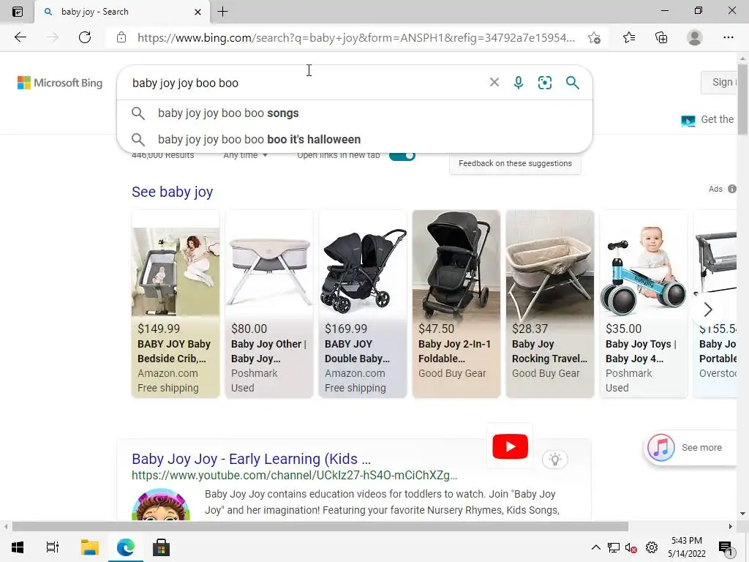Click the horizontal scrollbar thumb
Screen dimensions: 749x562
click(x=320, y=527)
